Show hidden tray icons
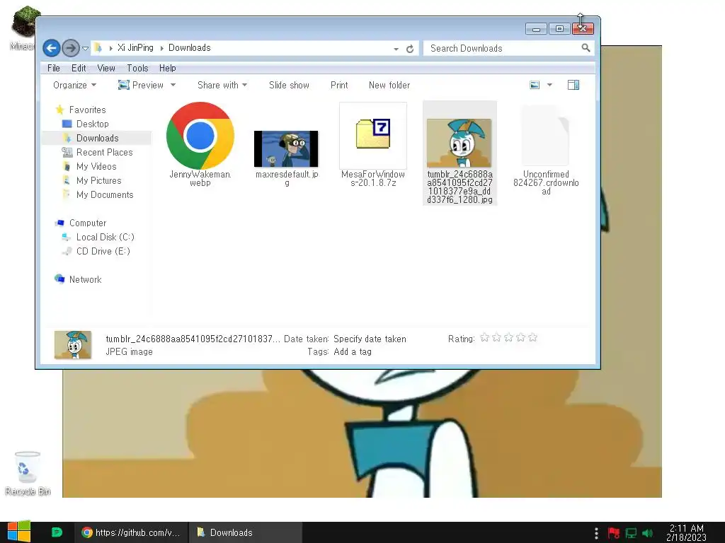This screenshot has height=543, width=725. tap(596, 533)
